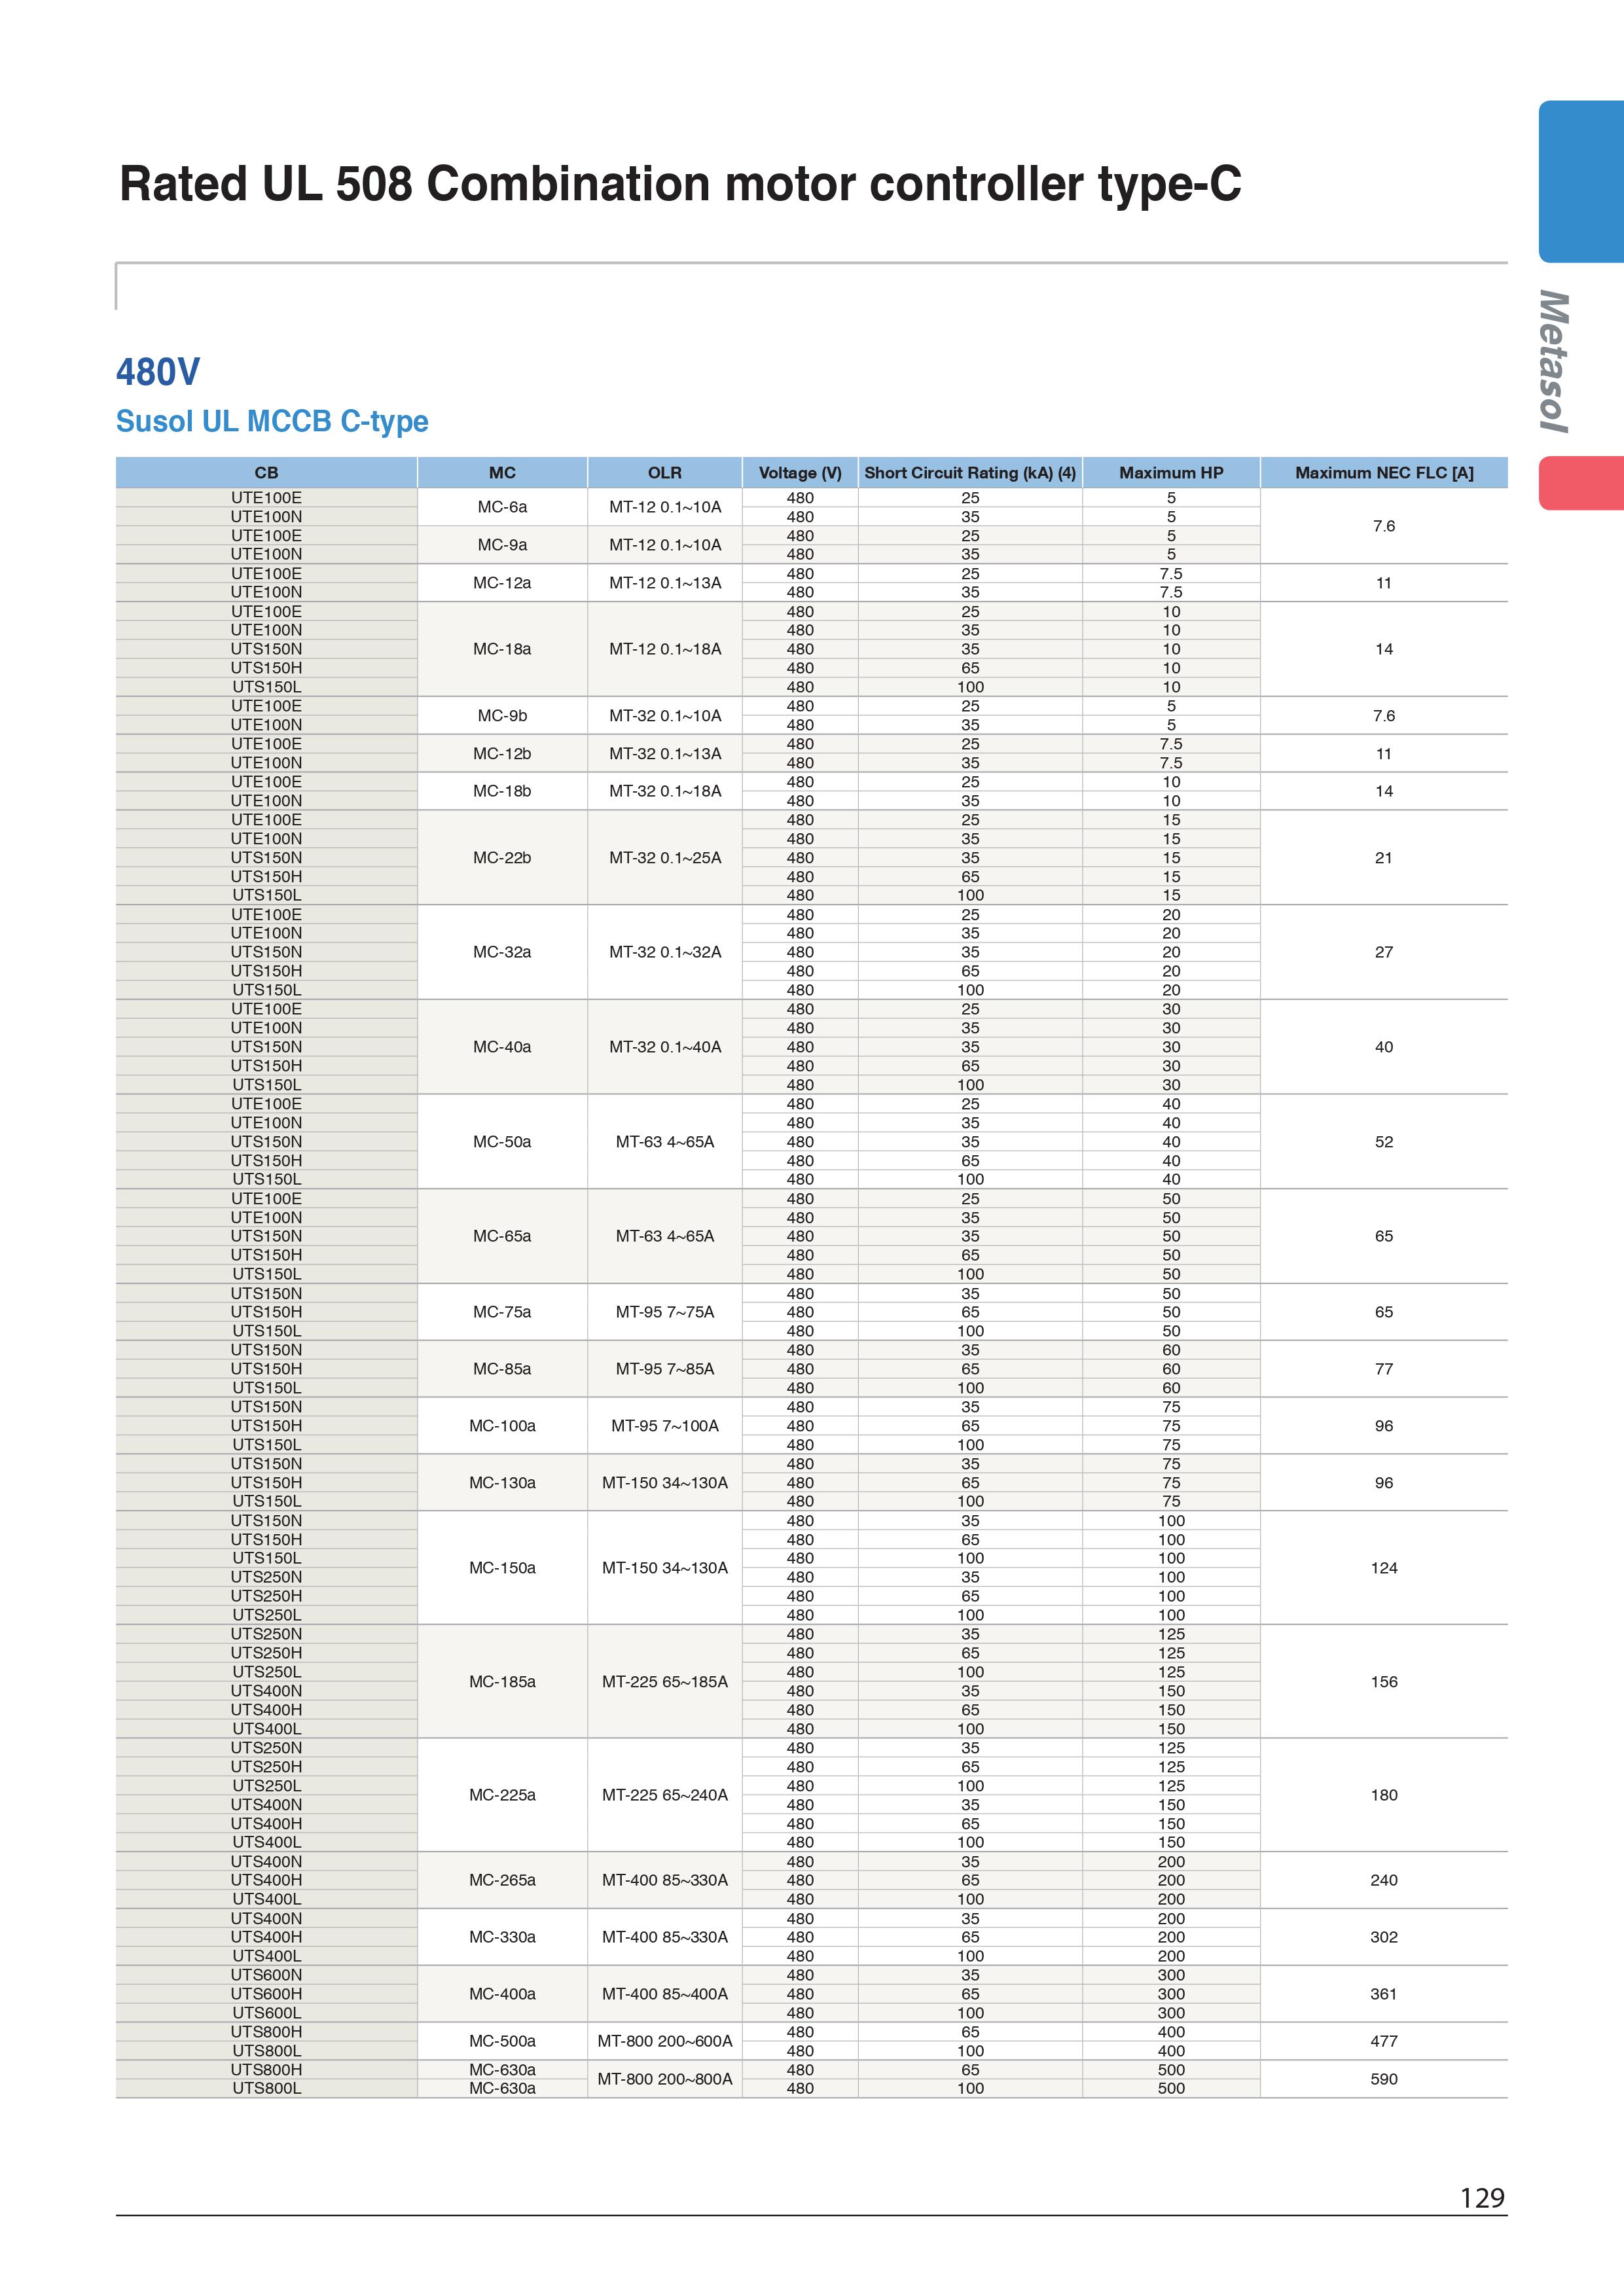1624x2296 pixels.
Task: Click the 'MT-32 0.1~32A' overload relay cell
Action: (x=665, y=952)
